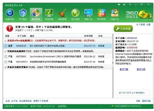This screenshot has height=111, width=154.
Task: Open 软件管家 software manager icon
Action: [102, 15]
